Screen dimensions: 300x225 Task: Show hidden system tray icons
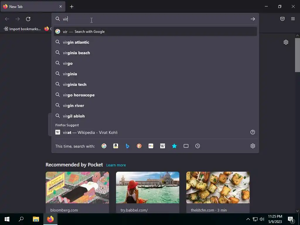[x=248, y=219]
